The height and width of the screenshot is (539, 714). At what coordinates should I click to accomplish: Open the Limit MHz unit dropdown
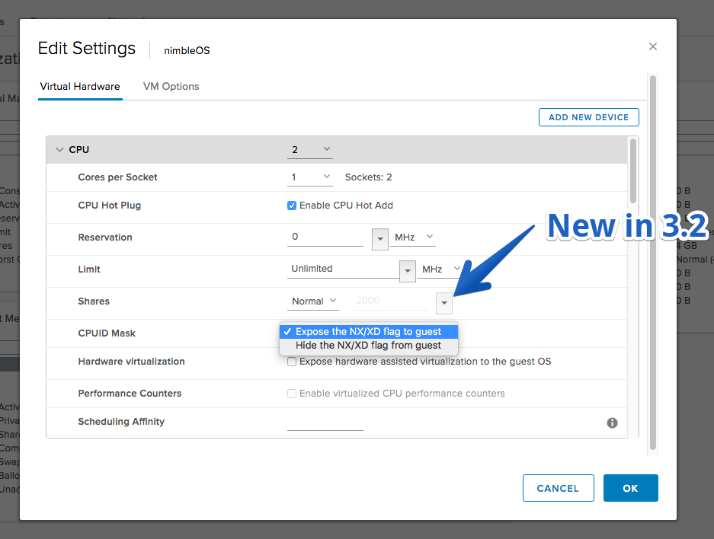[440, 269]
